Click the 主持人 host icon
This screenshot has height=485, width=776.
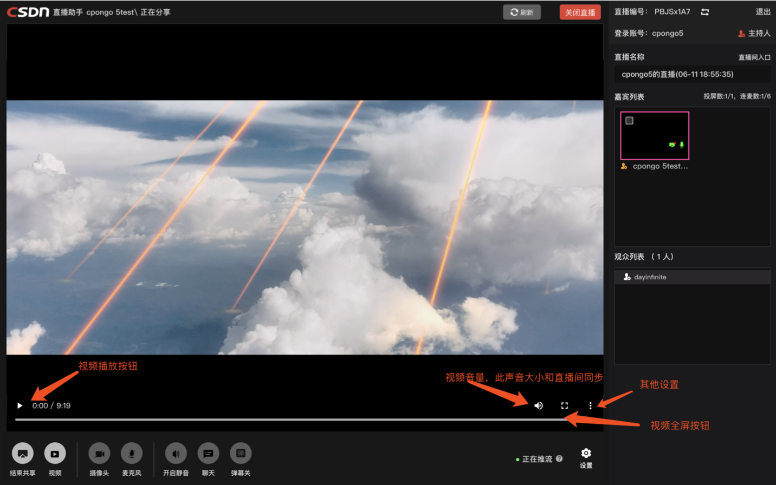[x=741, y=34]
